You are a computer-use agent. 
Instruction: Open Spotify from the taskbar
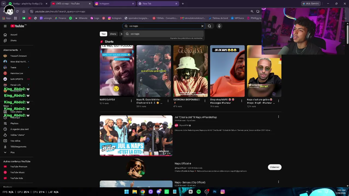199,192
